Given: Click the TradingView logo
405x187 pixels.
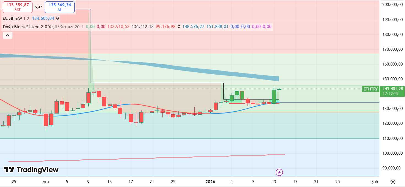Looking at the screenshot, I should [x=31, y=170].
